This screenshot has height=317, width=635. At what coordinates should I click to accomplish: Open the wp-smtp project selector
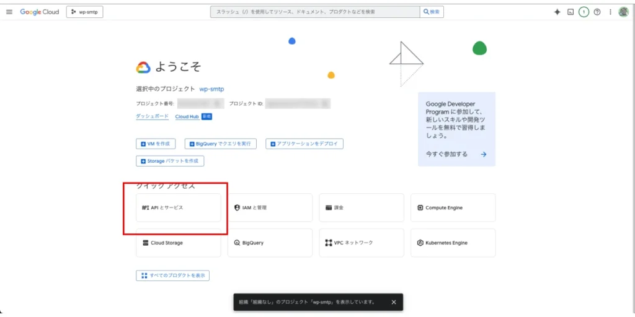(x=84, y=12)
